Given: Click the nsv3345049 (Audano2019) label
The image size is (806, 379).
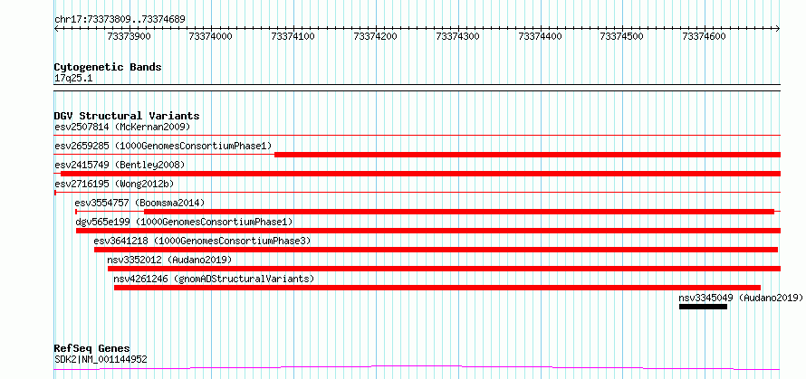Looking at the screenshot, I should pos(741,298).
